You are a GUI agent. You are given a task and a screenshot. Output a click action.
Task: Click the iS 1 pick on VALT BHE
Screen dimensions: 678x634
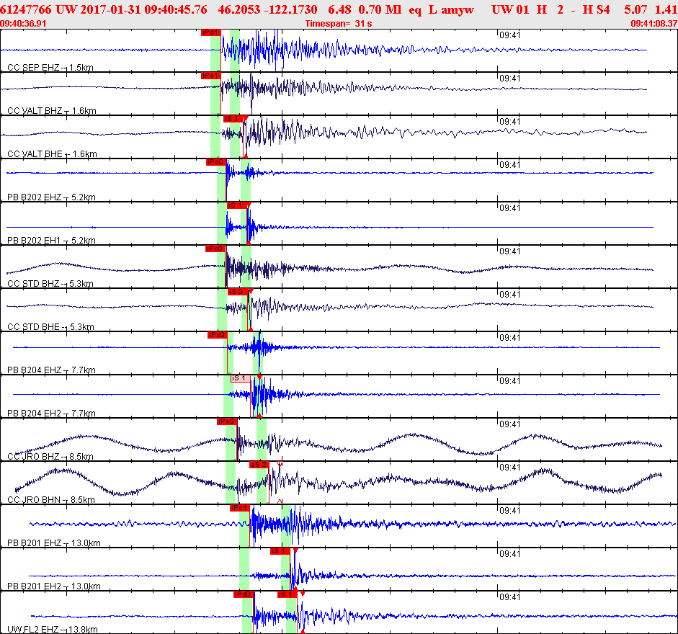pos(232,119)
